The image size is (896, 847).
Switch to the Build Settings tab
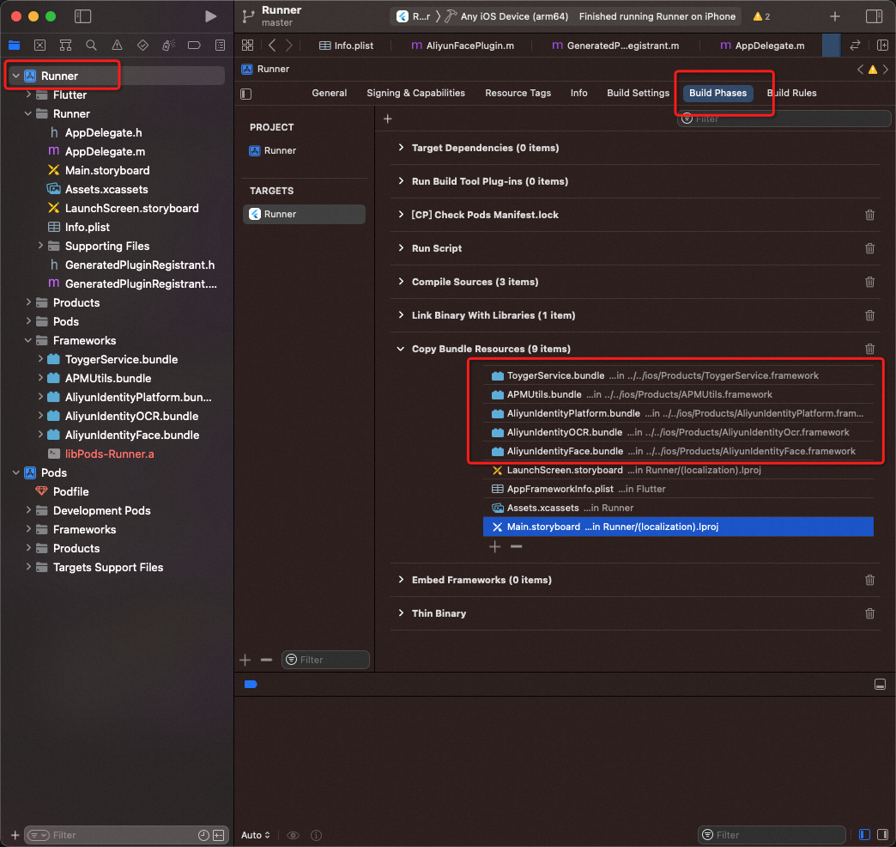coord(638,94)
